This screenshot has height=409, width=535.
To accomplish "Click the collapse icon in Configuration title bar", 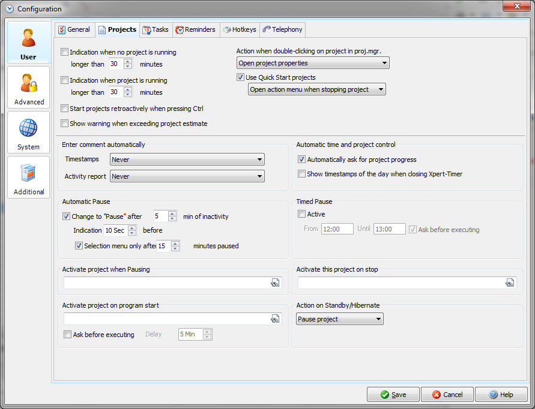I will [x=9, y=9].
